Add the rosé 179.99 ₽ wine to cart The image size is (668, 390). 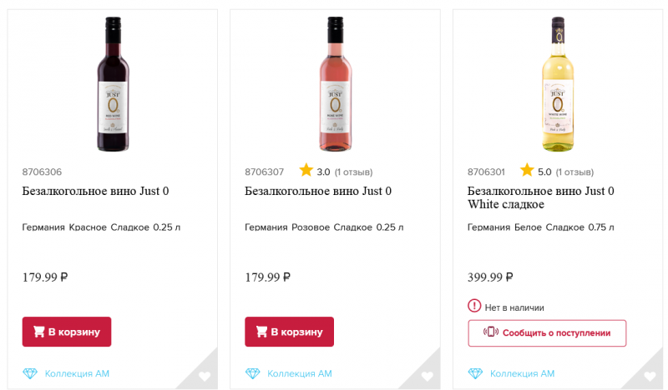289,332
